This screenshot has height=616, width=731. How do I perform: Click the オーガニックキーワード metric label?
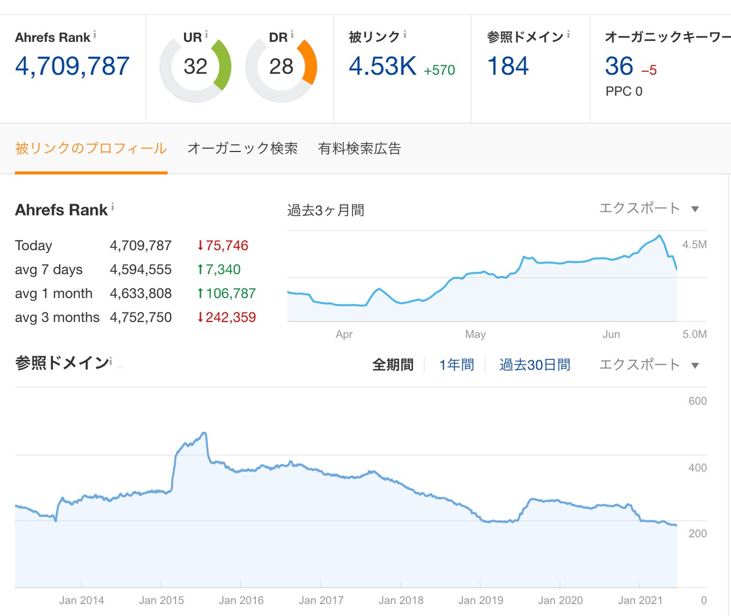coord(667,37)
